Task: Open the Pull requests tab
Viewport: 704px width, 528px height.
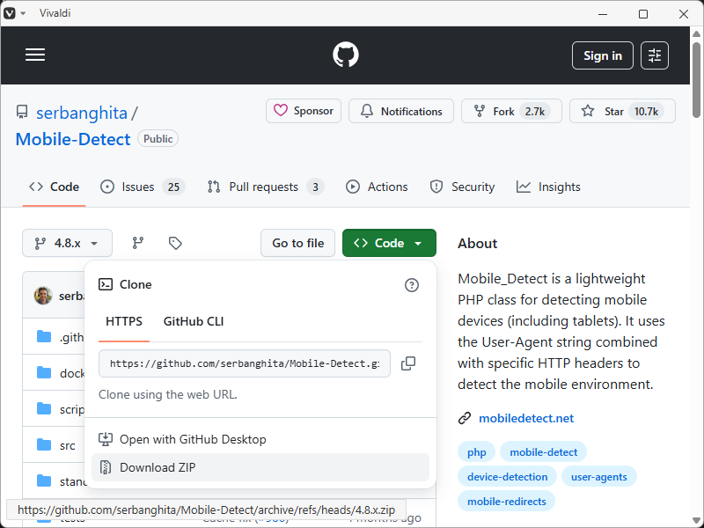Action: pos(265,187)
